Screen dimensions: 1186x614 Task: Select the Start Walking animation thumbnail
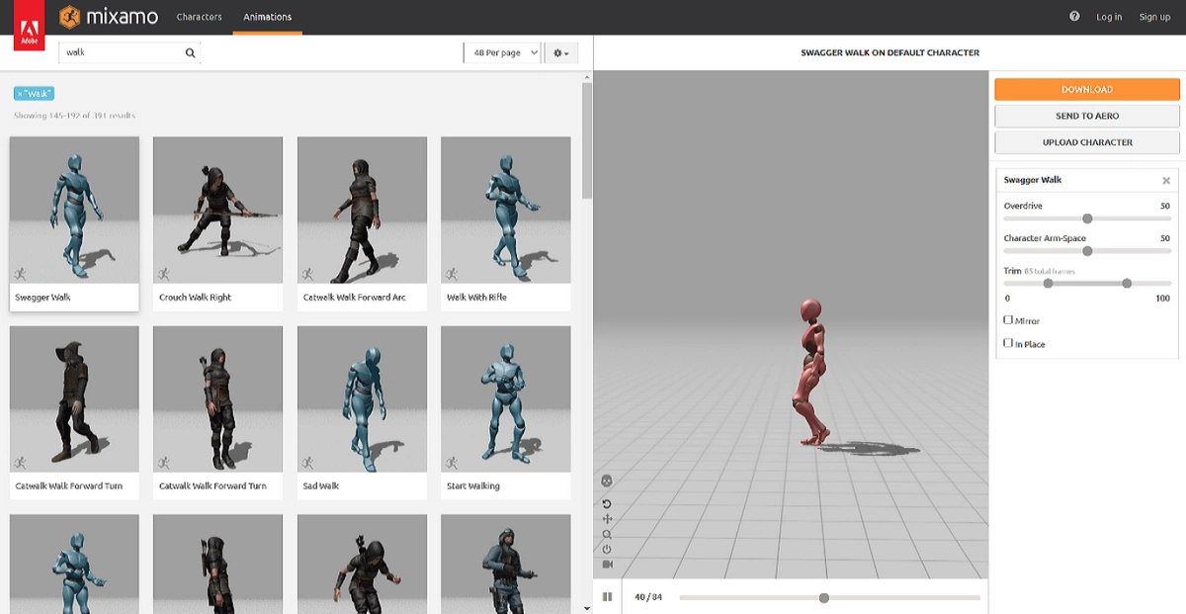[x=505, y=399]
